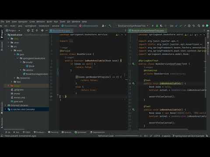Open the Services tool window

click(x=66, y=132)
